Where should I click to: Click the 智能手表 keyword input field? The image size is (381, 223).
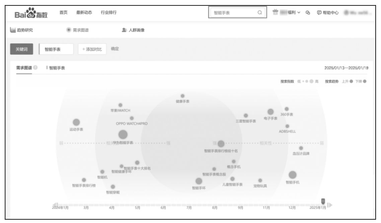[56, 49]
